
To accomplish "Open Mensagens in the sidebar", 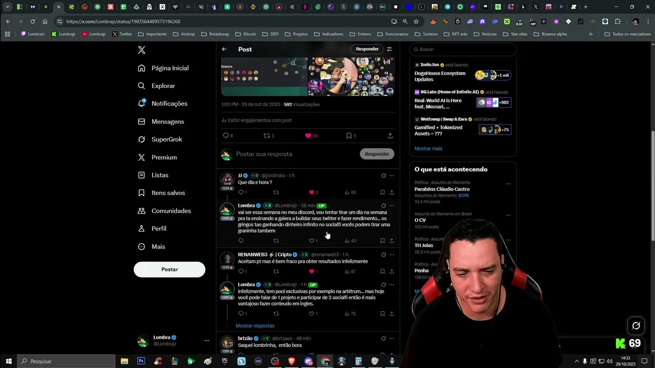I will click(161, 122).
